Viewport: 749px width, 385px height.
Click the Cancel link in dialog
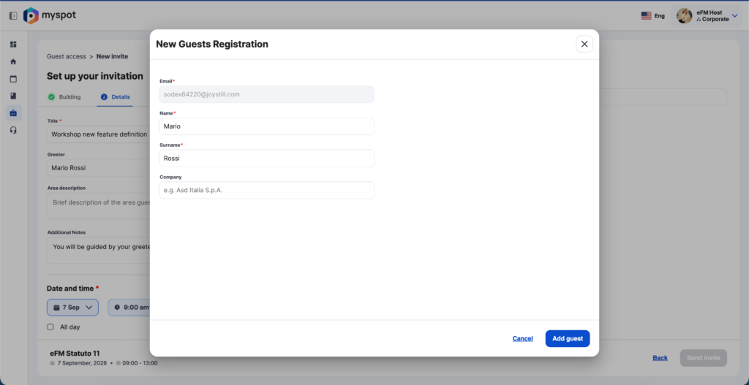[x=522, y=339]
